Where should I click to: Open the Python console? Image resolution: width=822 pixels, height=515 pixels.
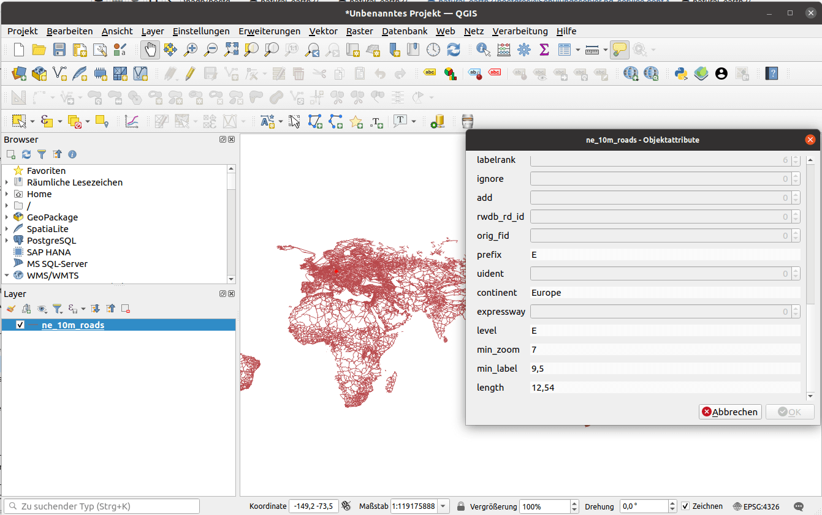tap(681, 73)
